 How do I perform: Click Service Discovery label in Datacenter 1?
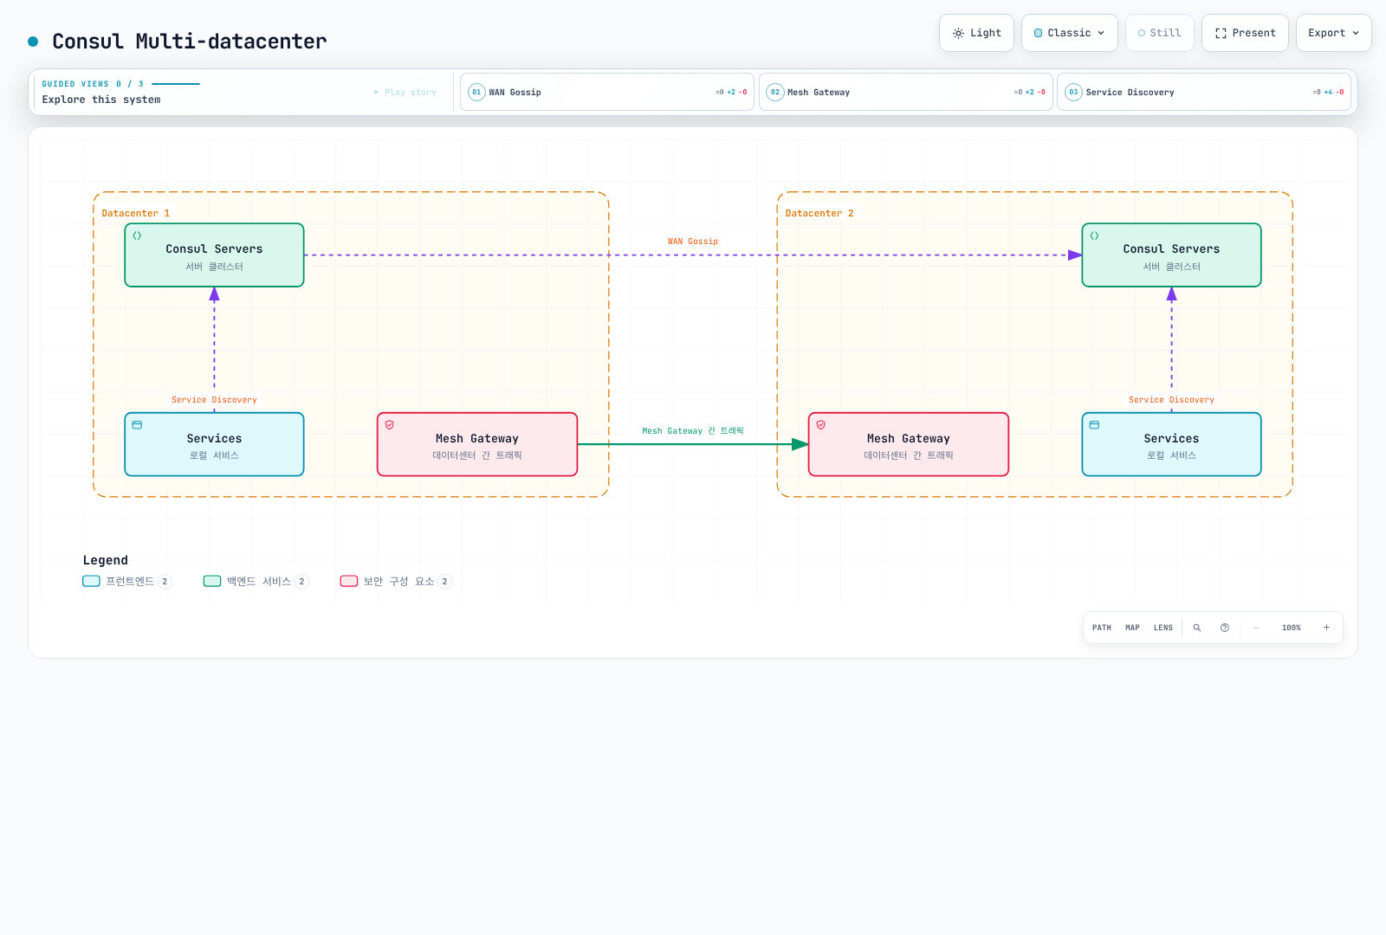(214, 400)
